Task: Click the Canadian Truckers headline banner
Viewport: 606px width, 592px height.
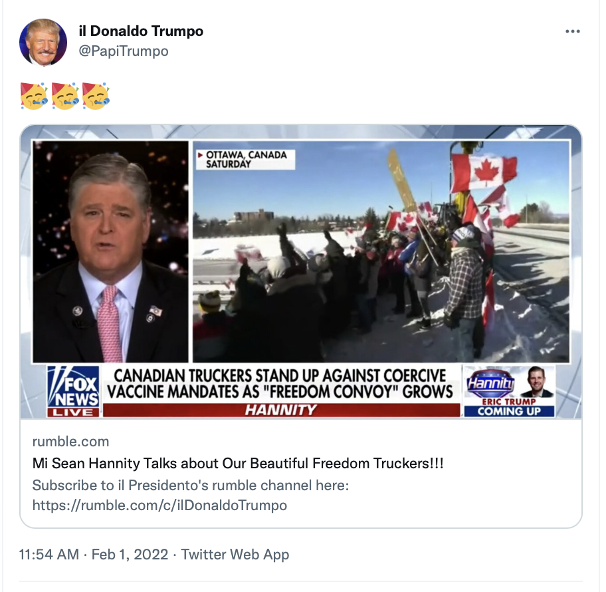Action: (281, 383)
